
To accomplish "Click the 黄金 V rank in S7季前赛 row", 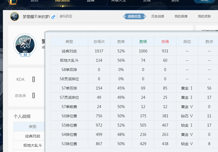I will coord(187,107).
